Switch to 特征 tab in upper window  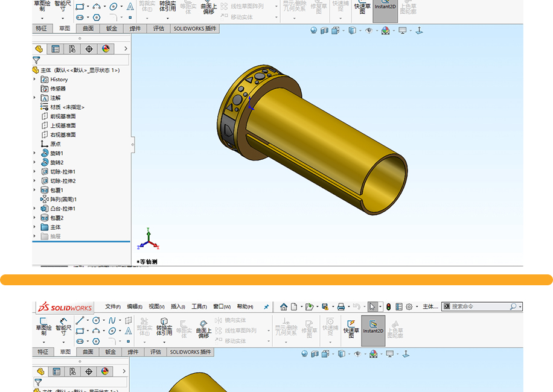coord(41,28)
